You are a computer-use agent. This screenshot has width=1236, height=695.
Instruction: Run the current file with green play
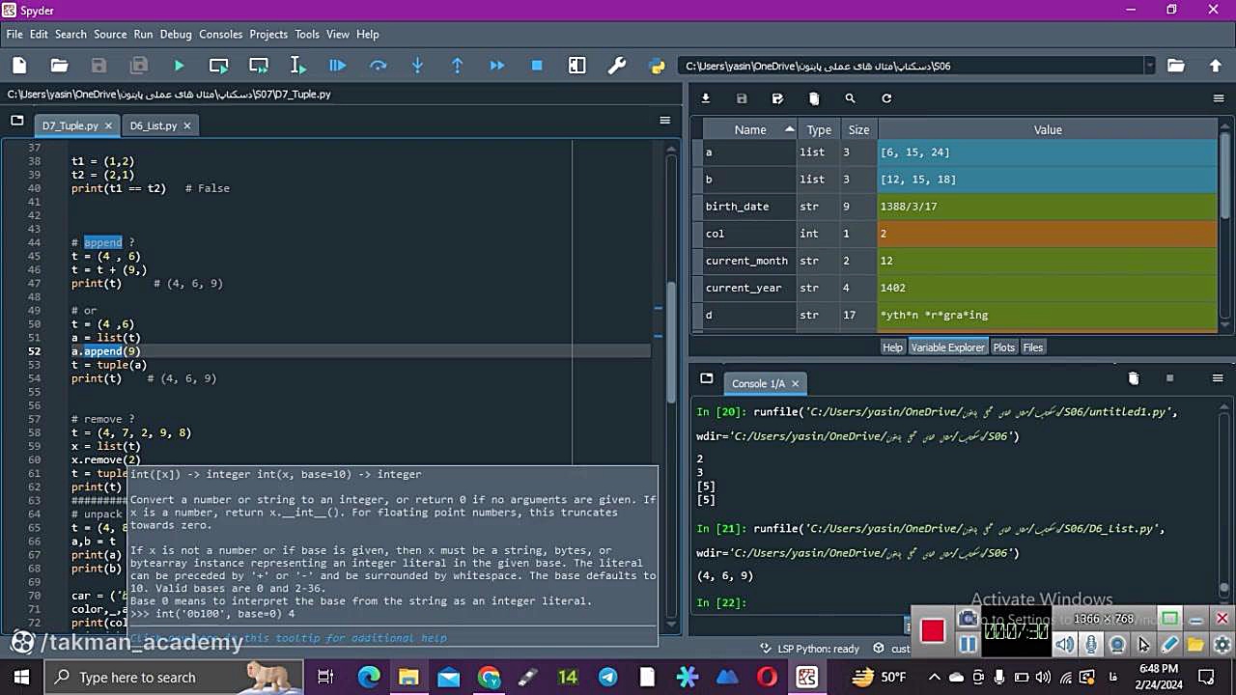point(179,66)
